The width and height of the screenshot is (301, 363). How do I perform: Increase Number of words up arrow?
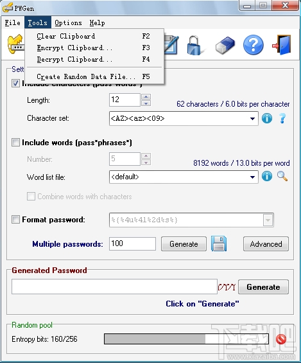146,155
